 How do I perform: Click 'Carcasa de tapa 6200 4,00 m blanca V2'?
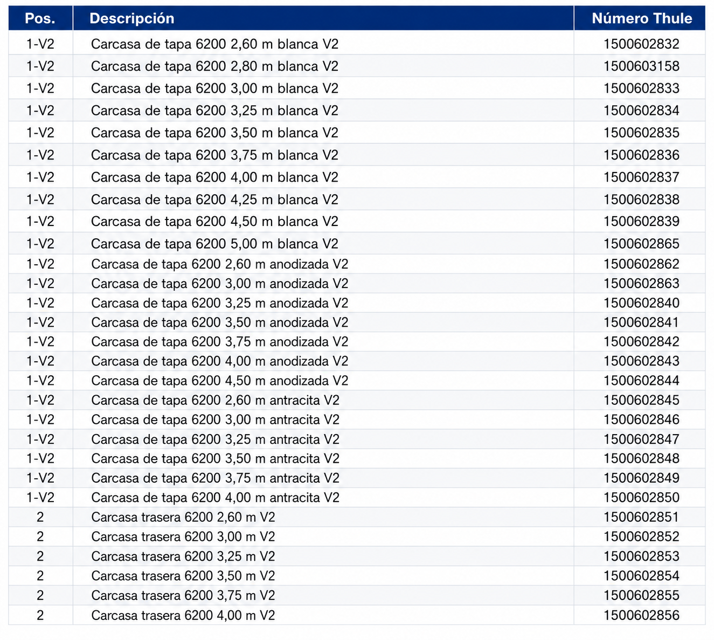(214, 177)
